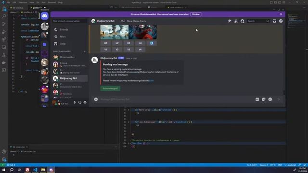Open sticker picker in Discord

[x=264, y=99]
